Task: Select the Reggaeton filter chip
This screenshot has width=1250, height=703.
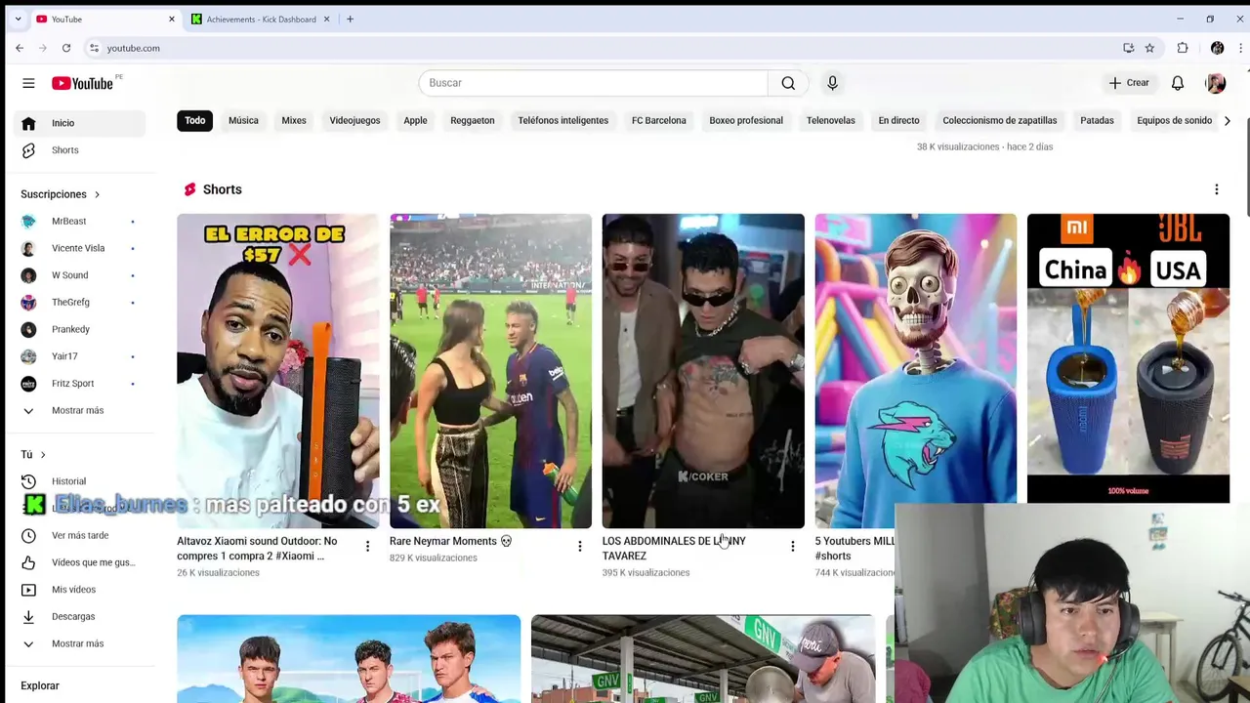Action: pyautogui.click(x=473, y=121)
